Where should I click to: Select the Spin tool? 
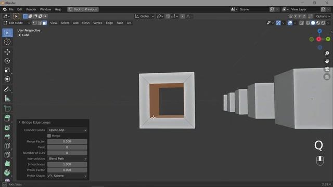(x=7, y=172)
